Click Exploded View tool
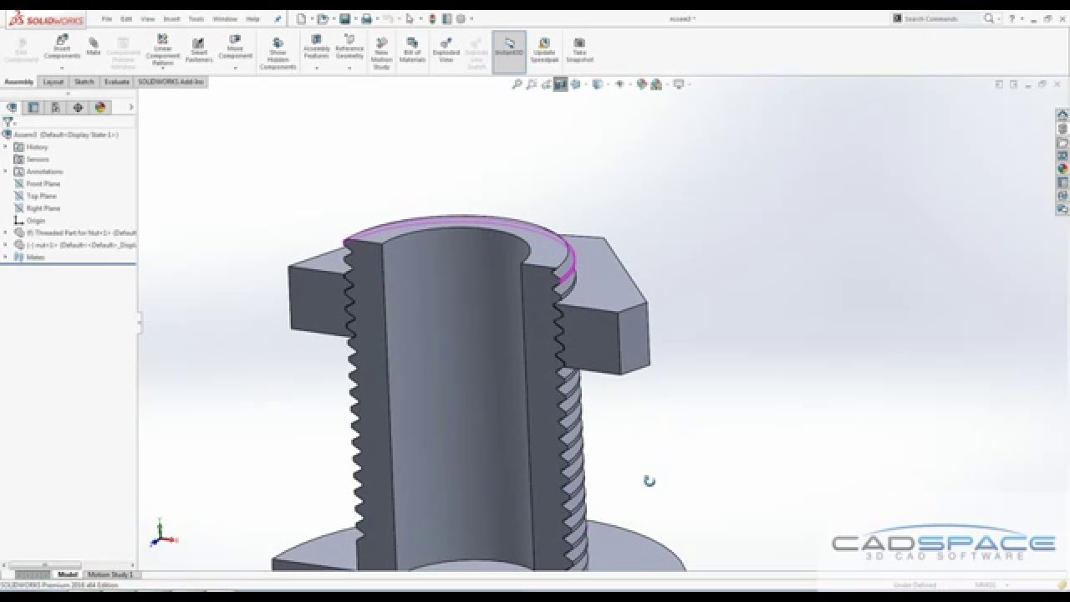Screen dimensions: 1070x602 pyautogui.click(x=446, y=49)
